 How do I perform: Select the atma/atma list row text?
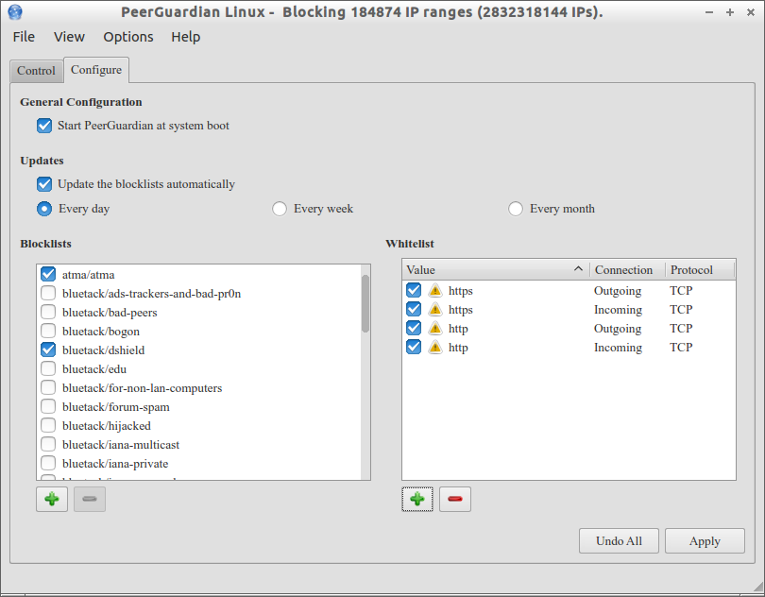click(x=89, y=275)
